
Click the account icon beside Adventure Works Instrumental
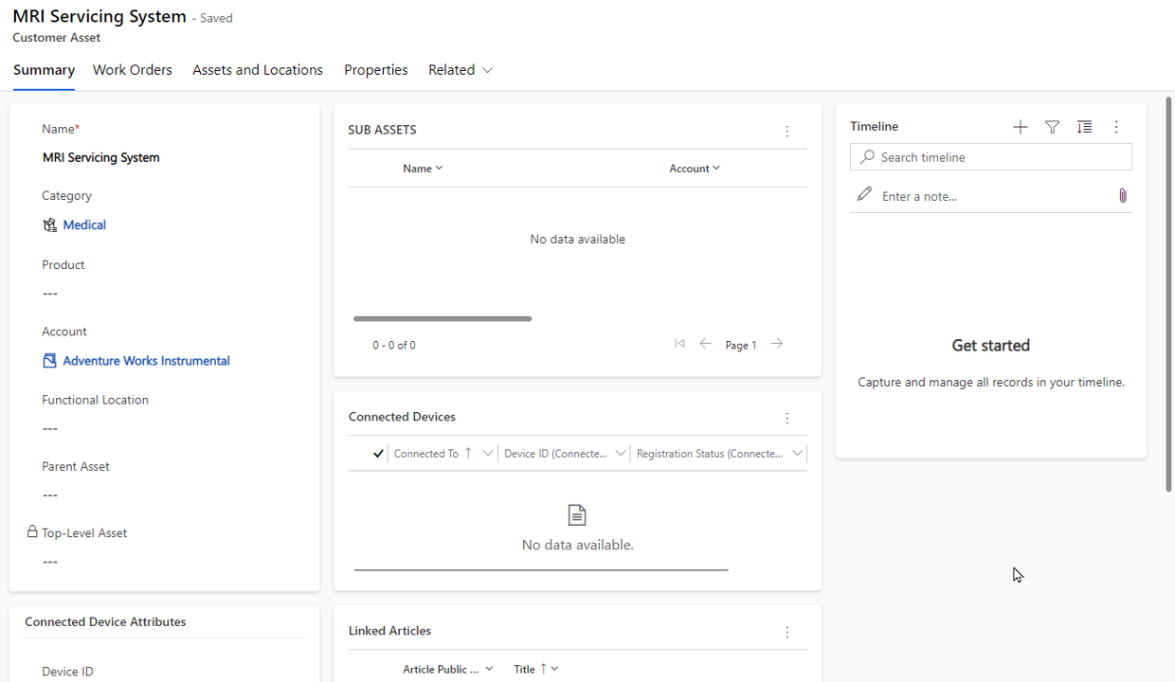click(50, 361)
